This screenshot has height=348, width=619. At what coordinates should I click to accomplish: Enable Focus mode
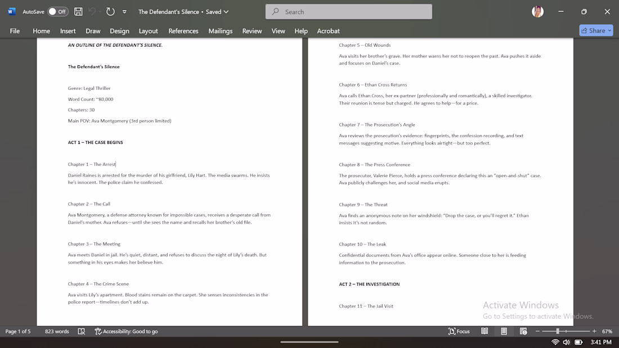click(459, 332)
